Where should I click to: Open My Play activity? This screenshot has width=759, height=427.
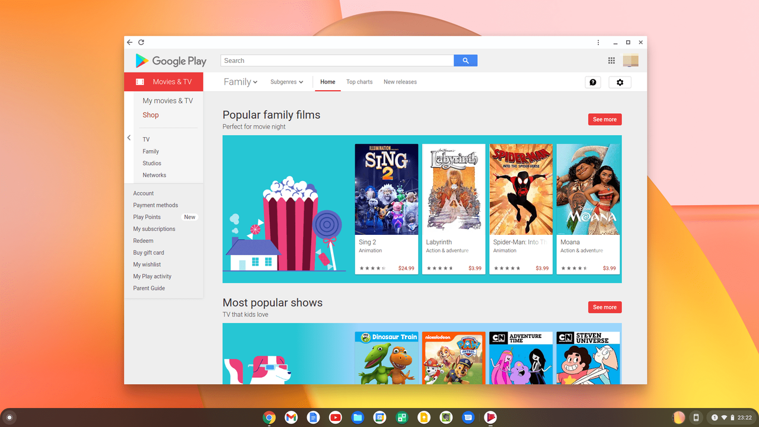152,276
